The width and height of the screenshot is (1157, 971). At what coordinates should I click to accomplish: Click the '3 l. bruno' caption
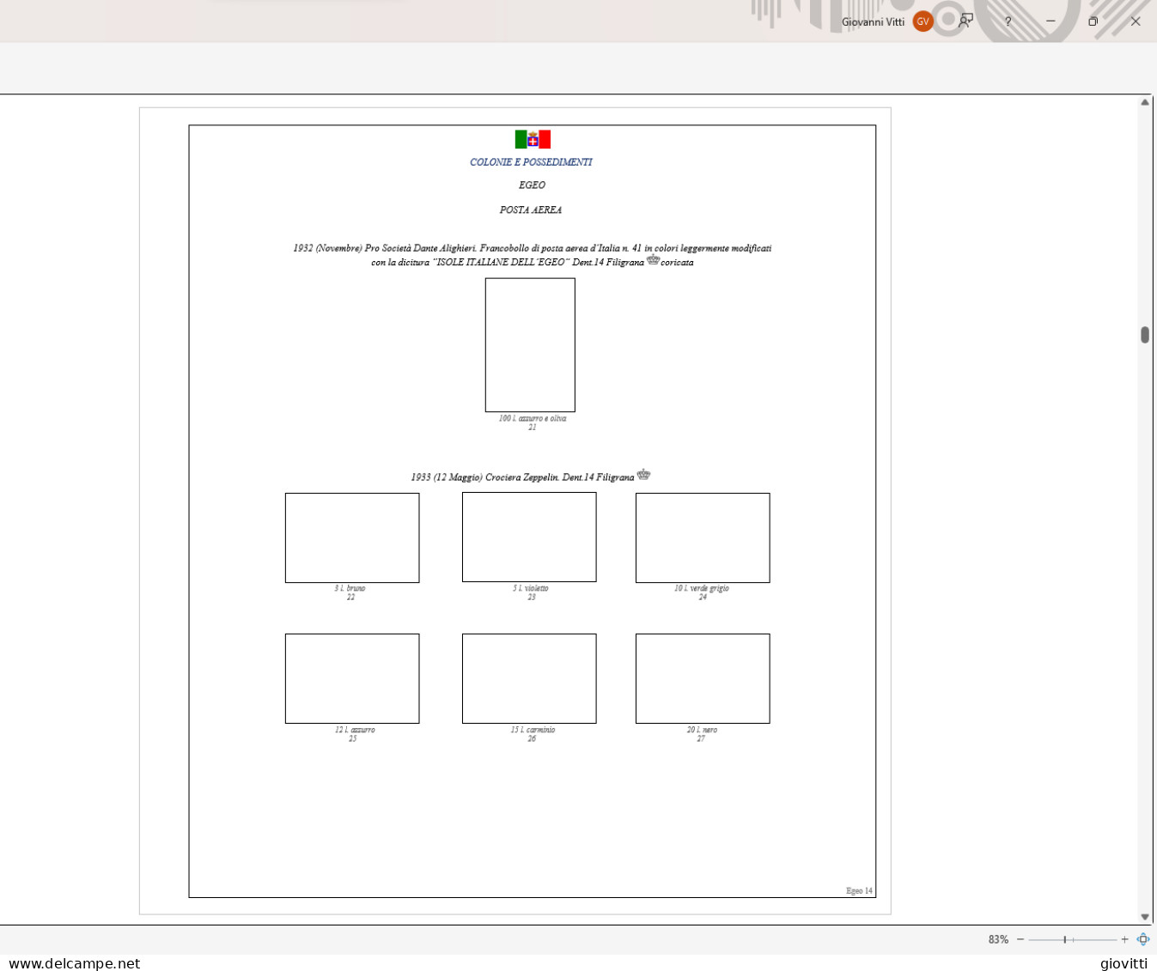point(350,588)
